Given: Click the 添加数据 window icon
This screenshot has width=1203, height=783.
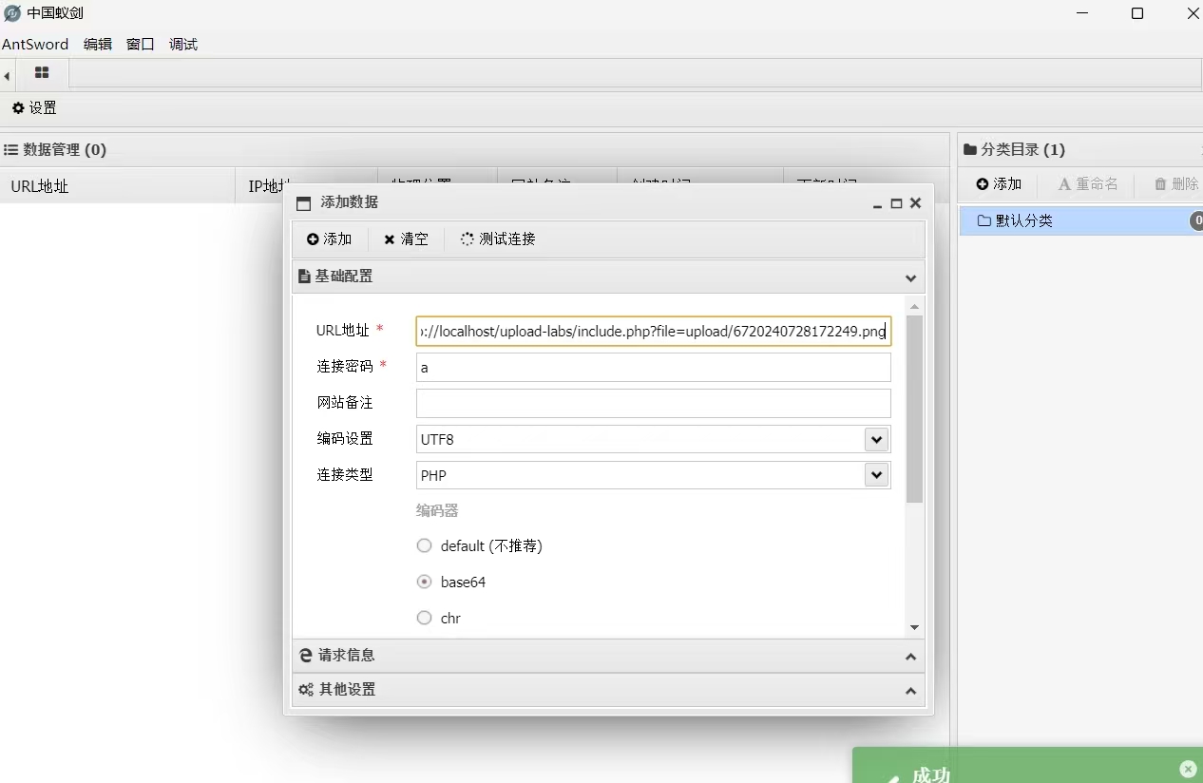Looking at the screenshot, I should click(x=304, y=203).
